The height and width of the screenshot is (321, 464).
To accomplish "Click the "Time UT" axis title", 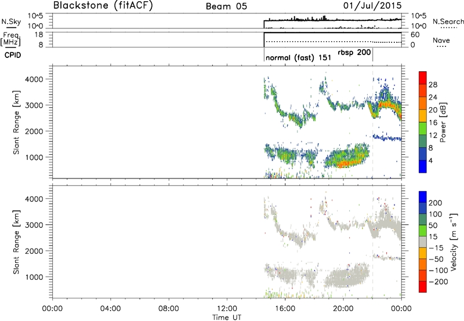I will (227, 317).
